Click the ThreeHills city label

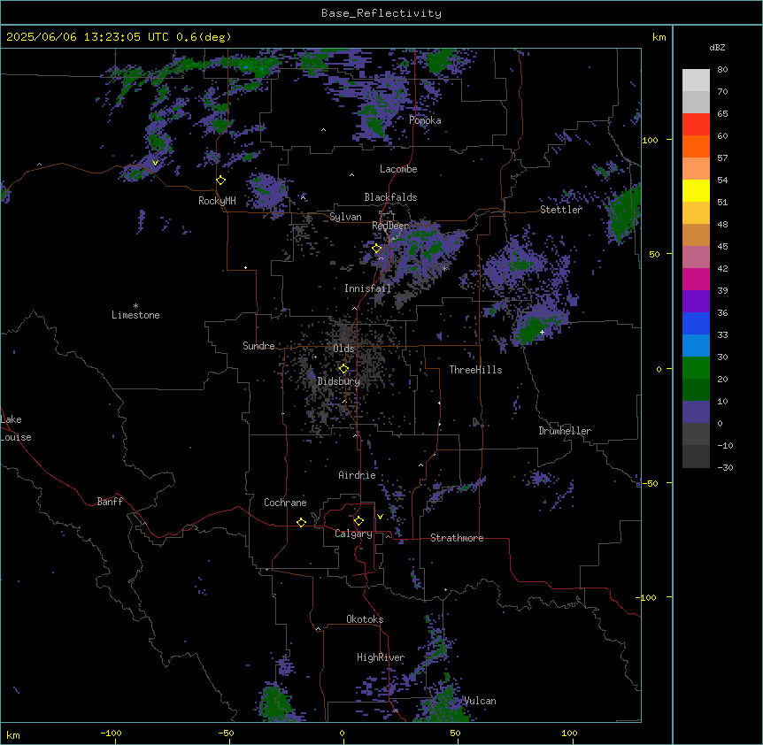475,370
